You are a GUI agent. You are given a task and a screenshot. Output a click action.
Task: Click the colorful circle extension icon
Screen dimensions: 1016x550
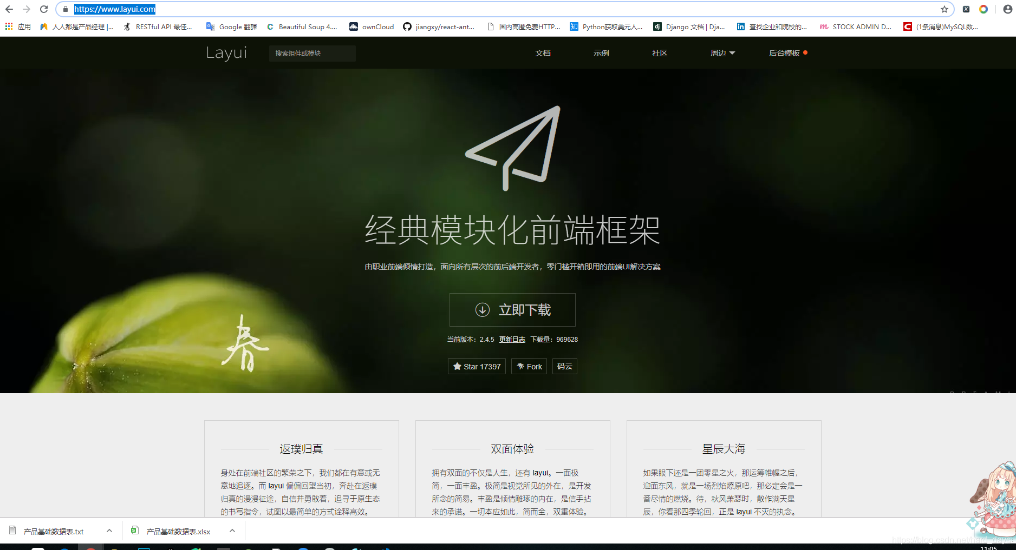tap(984, 9)
